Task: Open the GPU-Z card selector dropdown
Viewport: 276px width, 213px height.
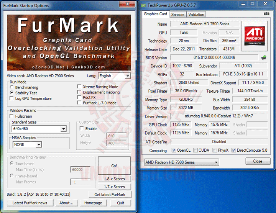Action: 181,162
